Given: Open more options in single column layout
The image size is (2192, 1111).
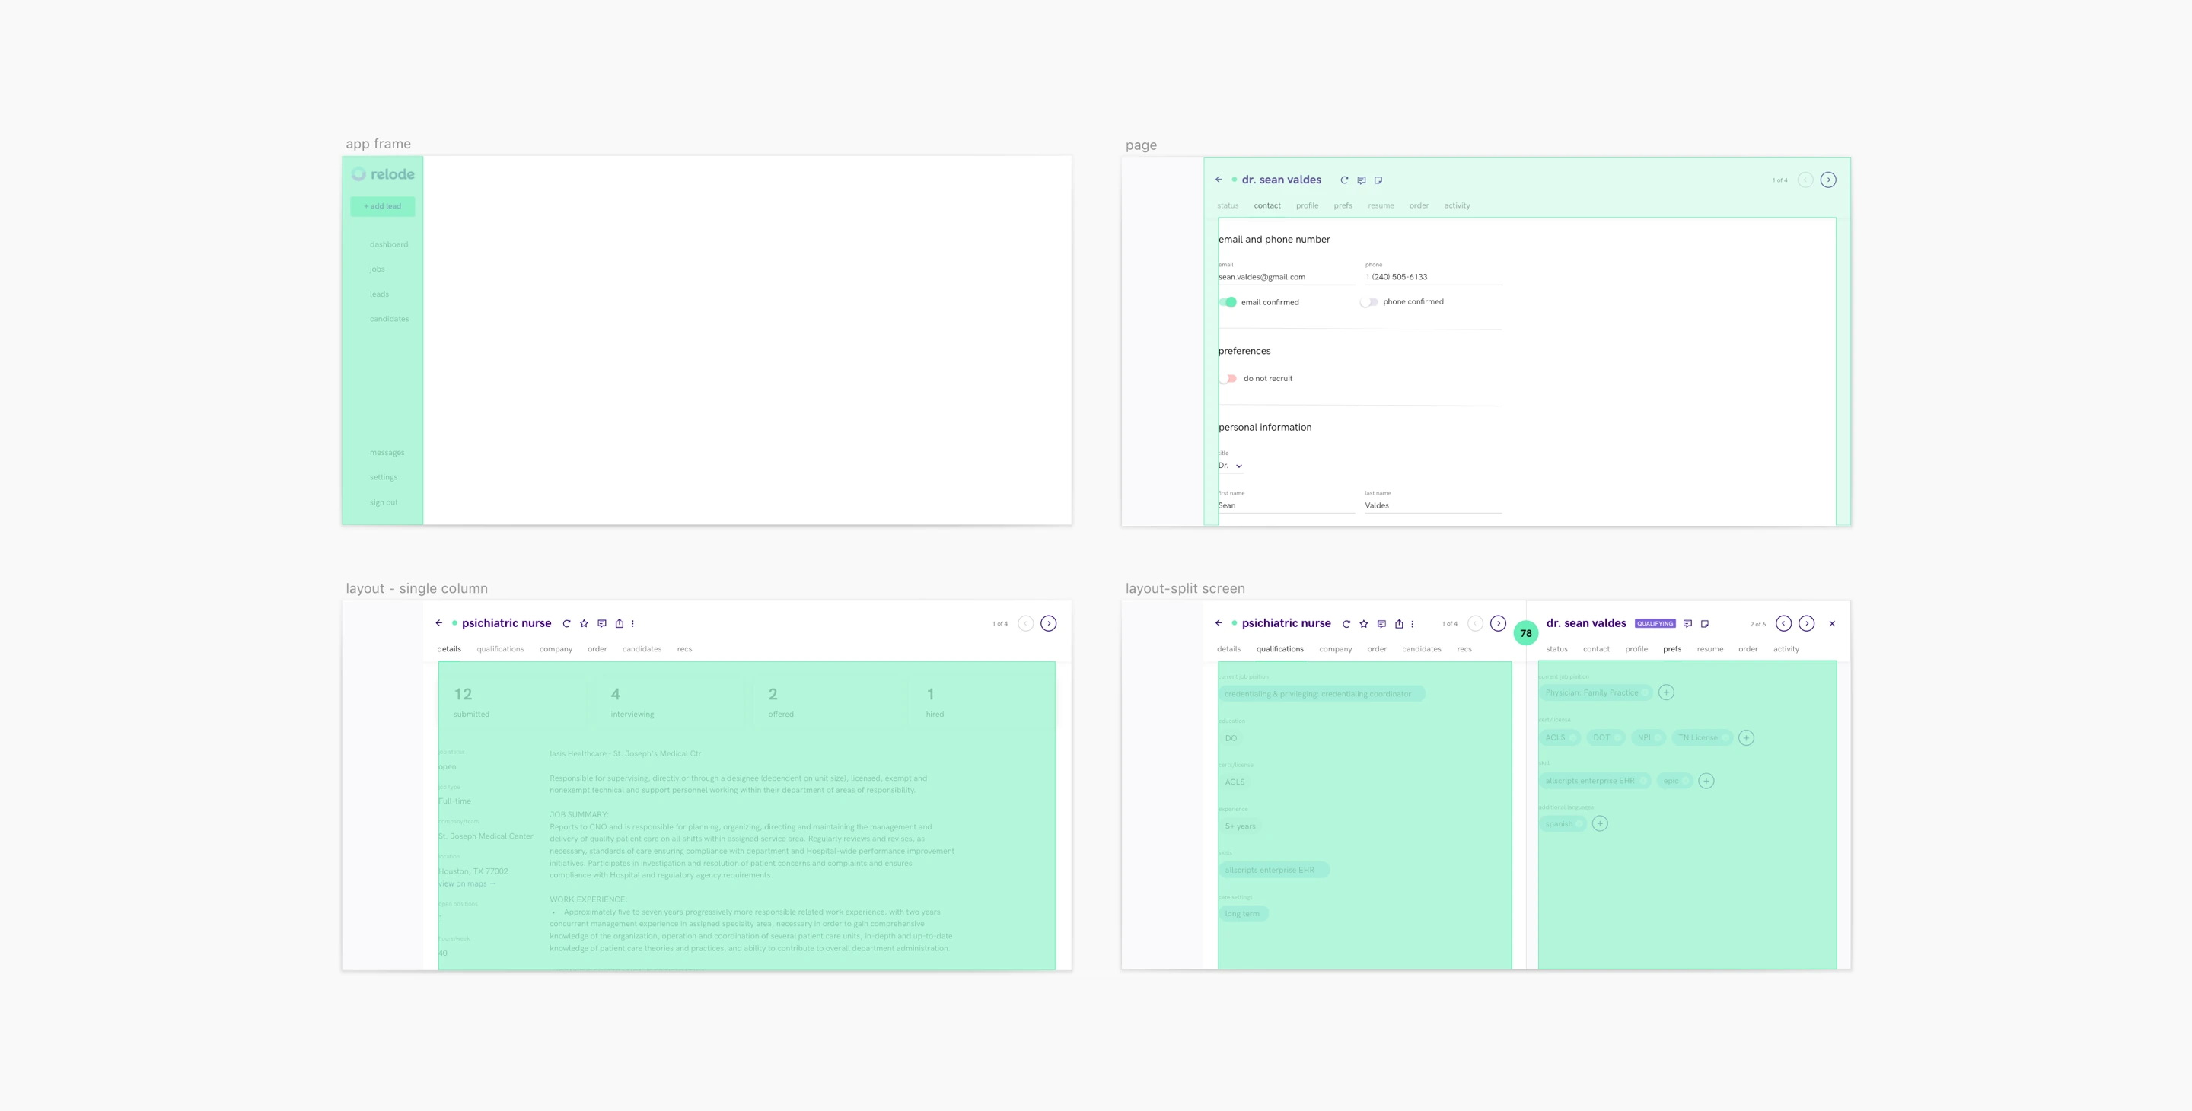Looking at the screenshot, I should pos(632,623).
